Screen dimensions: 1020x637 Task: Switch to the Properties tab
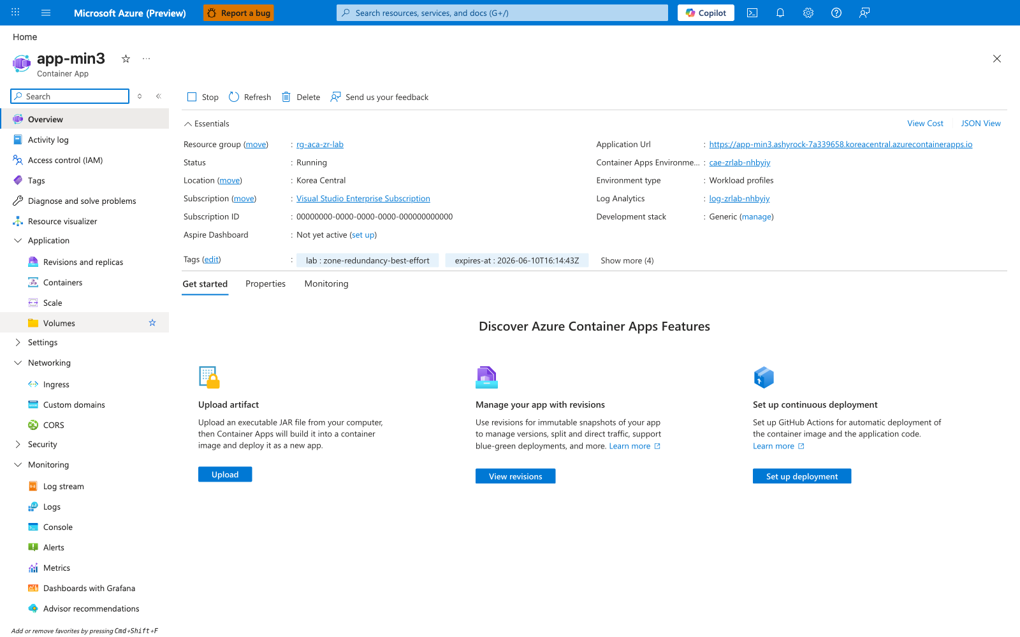coord(265,283)
